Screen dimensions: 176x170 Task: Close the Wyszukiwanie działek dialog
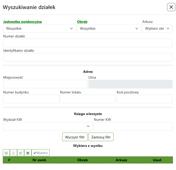point(171,7)
